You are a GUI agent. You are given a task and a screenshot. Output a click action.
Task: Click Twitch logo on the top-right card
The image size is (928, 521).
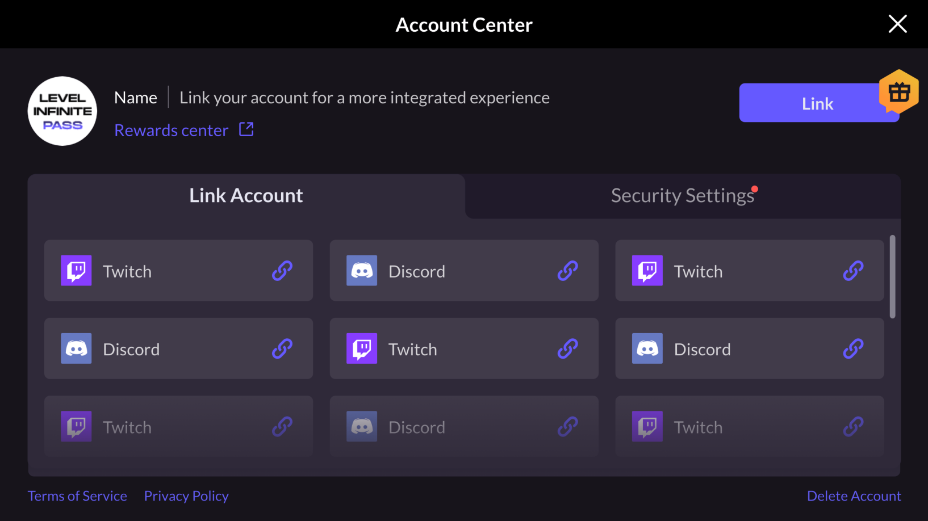click(647, 270)
